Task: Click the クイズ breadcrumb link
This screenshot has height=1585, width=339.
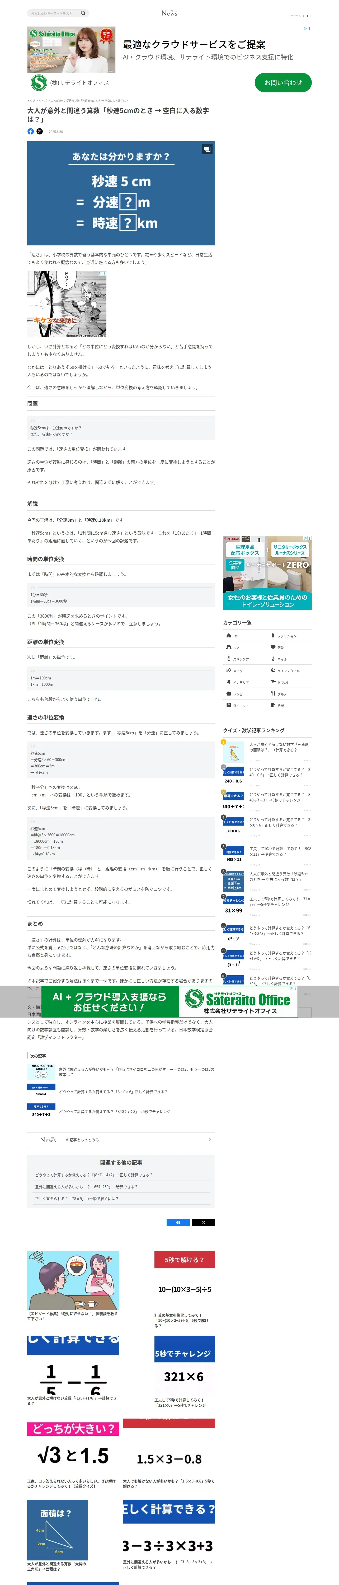Action: [x=43, y=100]
